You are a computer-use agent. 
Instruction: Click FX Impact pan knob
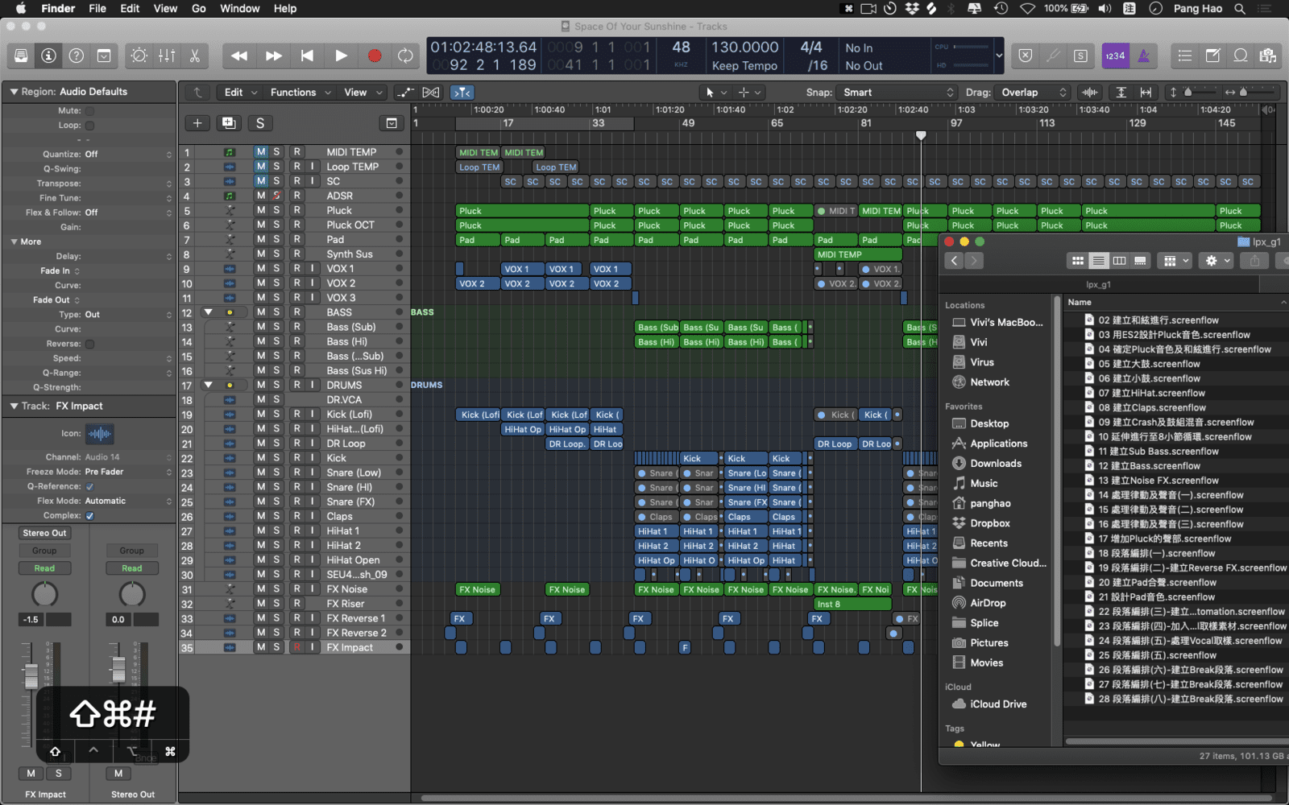point(44,595)
